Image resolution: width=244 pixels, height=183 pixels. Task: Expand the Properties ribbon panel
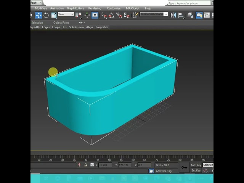pos(102,27)
